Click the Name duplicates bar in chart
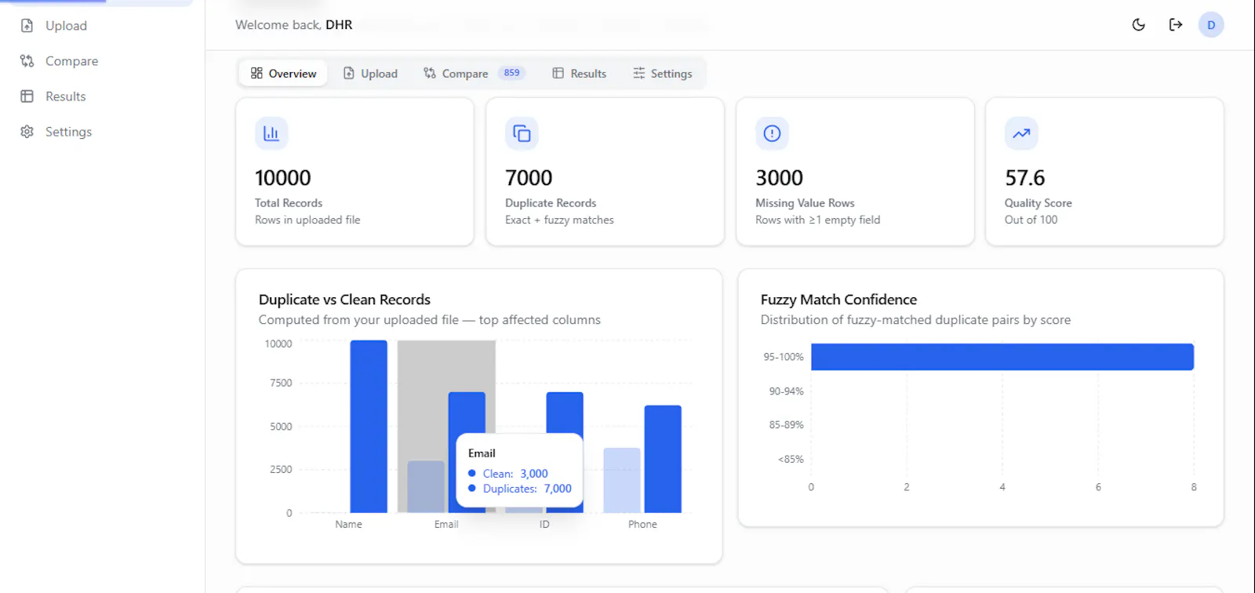 [x=369, y=427]
